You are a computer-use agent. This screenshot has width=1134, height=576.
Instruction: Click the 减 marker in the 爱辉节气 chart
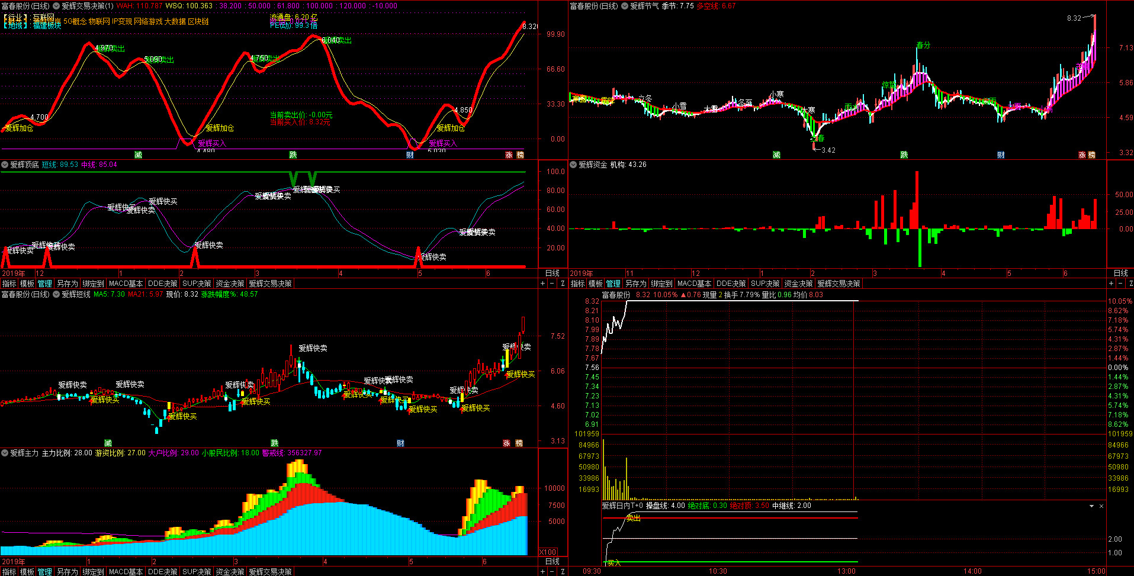click(x=776, y=155)
